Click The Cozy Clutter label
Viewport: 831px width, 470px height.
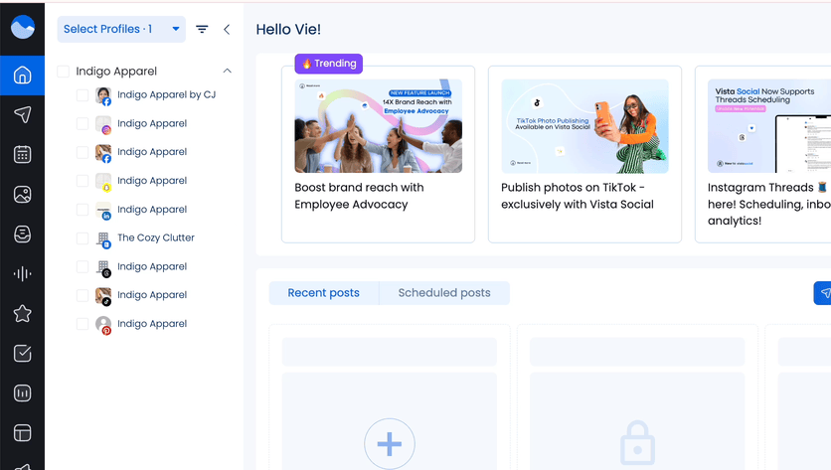pyautogui.click(x=156, y=237)
